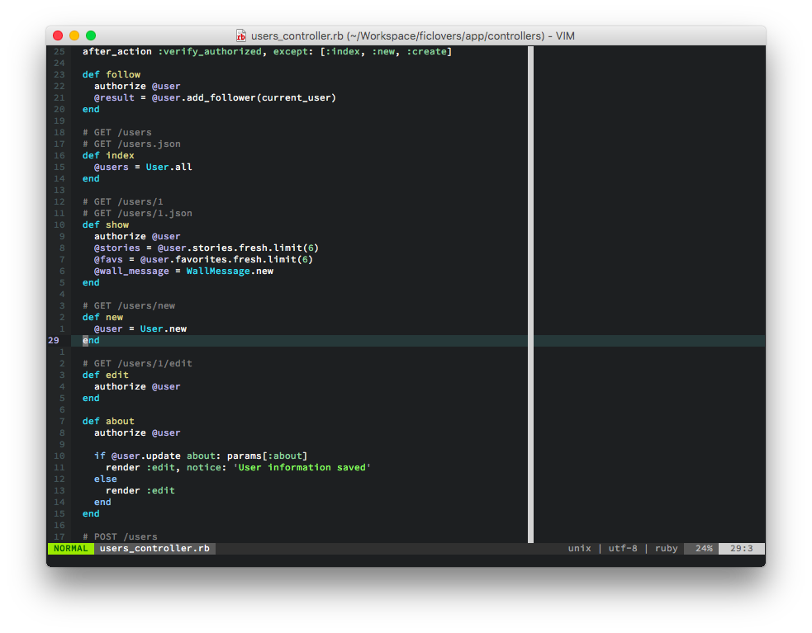The width and height of the screenshot is (812, 633).
Task: Click the comment # GET /users/new
Action: 130,305
